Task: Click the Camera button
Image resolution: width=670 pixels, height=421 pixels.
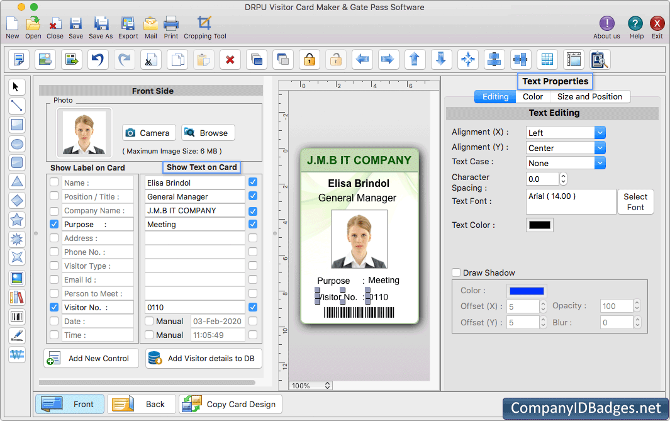Action: (148, 133)
